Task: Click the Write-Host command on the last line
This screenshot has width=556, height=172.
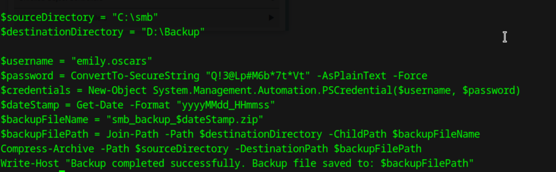Action: coord(30,163)
